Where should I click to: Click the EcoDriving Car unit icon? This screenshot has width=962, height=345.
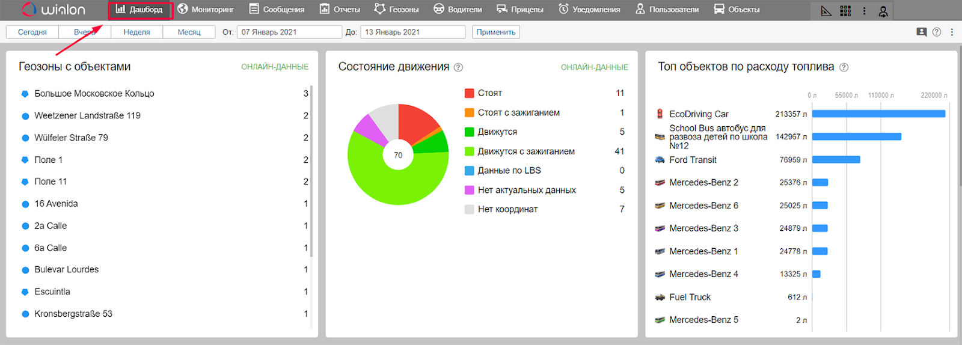(660, 114)
